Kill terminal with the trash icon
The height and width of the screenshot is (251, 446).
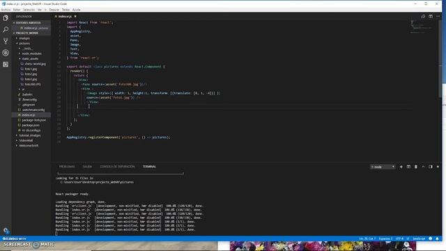click(x=416, y=167)
